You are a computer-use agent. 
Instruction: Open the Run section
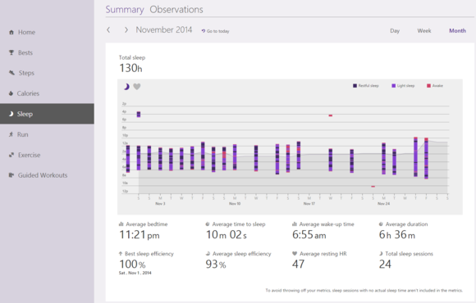(47, 134)
